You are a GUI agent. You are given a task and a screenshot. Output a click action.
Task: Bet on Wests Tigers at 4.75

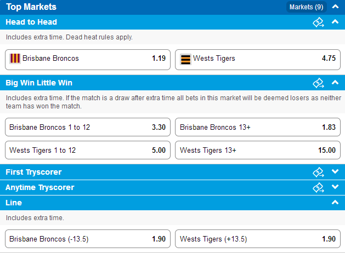tap(258, 60)
